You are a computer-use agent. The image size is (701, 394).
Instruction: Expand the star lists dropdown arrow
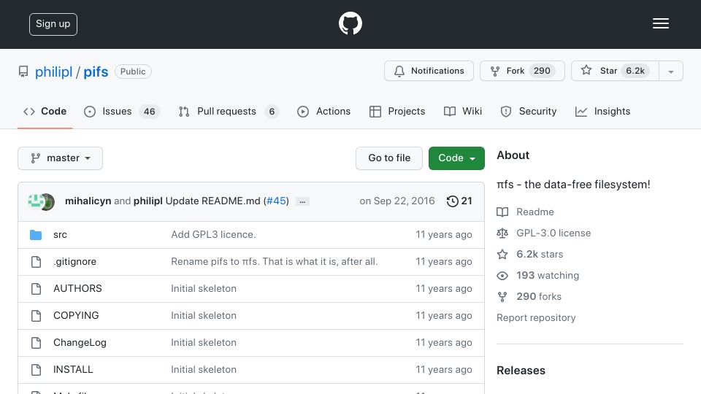(671, 72)
